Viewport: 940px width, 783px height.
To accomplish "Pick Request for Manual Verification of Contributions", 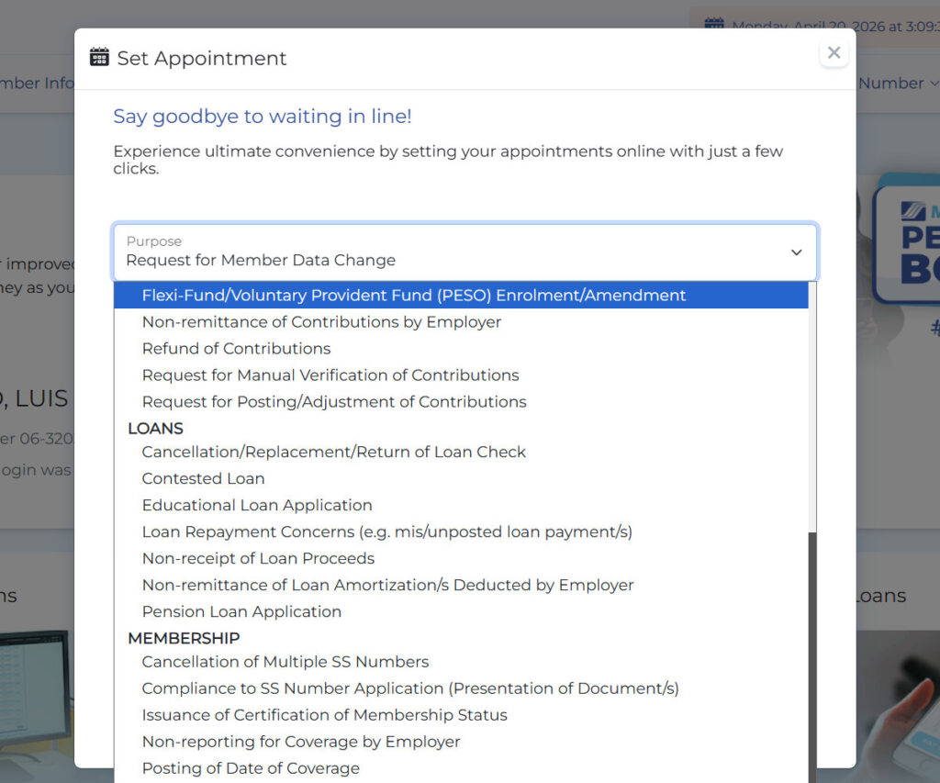I will tap(461, 375).
